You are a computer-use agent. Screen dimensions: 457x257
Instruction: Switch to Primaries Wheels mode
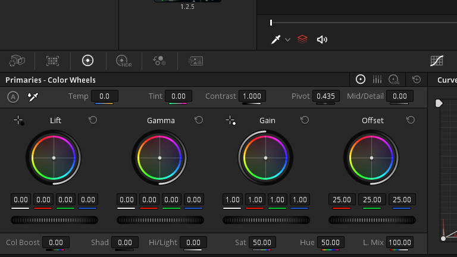pos(361,79)
